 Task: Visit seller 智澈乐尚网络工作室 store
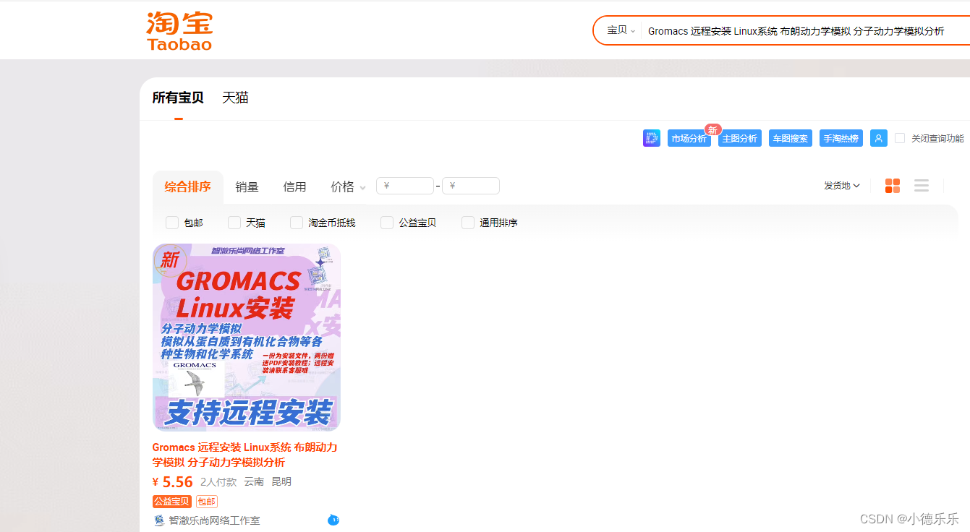pos(214,520)
